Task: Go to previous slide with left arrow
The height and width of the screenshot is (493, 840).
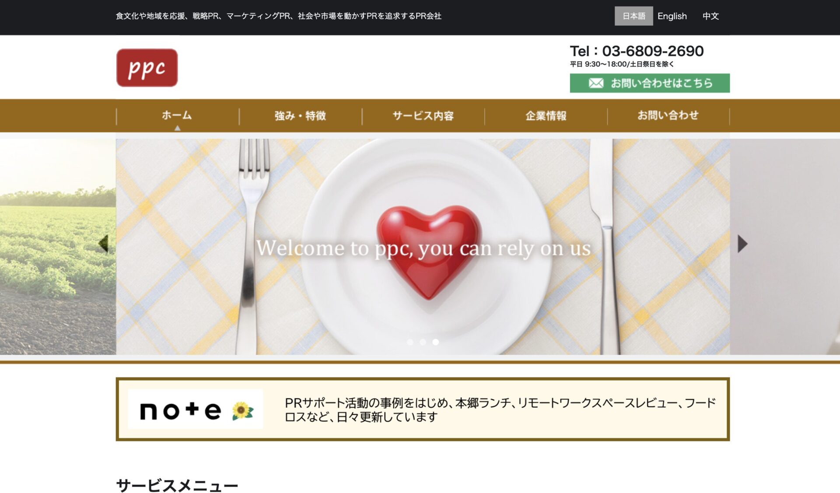Action: 103,244
